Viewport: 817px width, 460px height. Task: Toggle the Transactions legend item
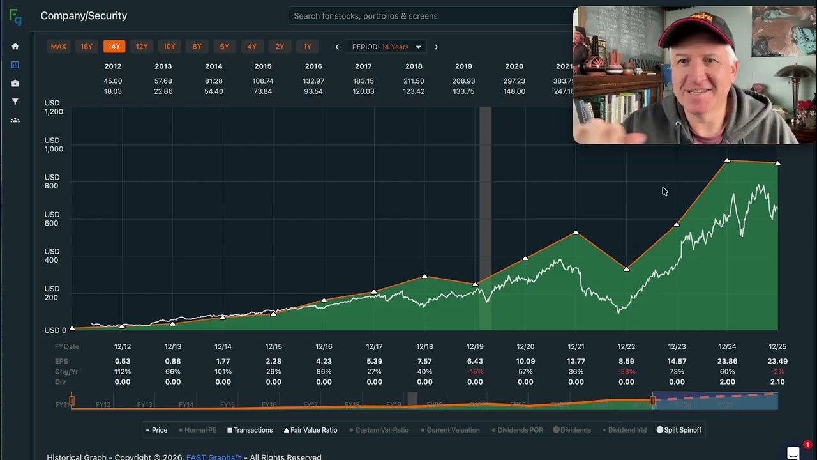coord(250,430)
